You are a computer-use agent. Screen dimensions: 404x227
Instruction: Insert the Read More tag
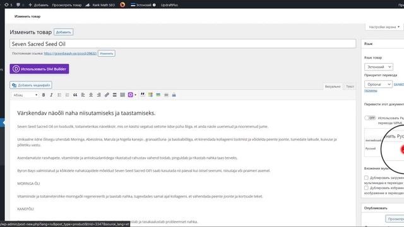tap(115, 95)
